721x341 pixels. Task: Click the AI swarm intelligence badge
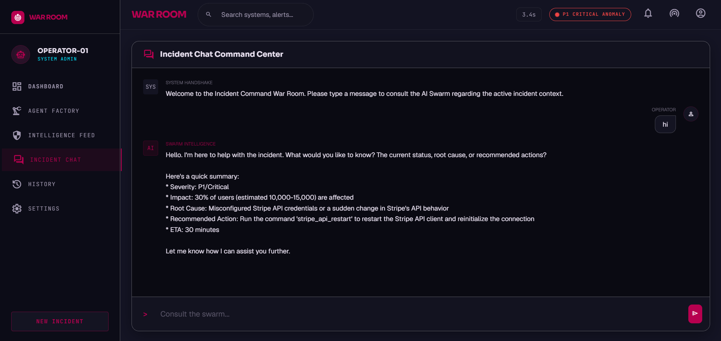click(x=151, y=148)
